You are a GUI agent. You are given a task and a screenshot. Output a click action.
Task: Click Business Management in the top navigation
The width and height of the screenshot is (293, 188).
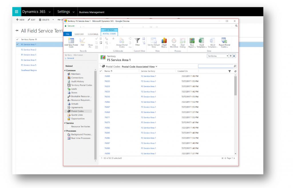coord(92,12)
